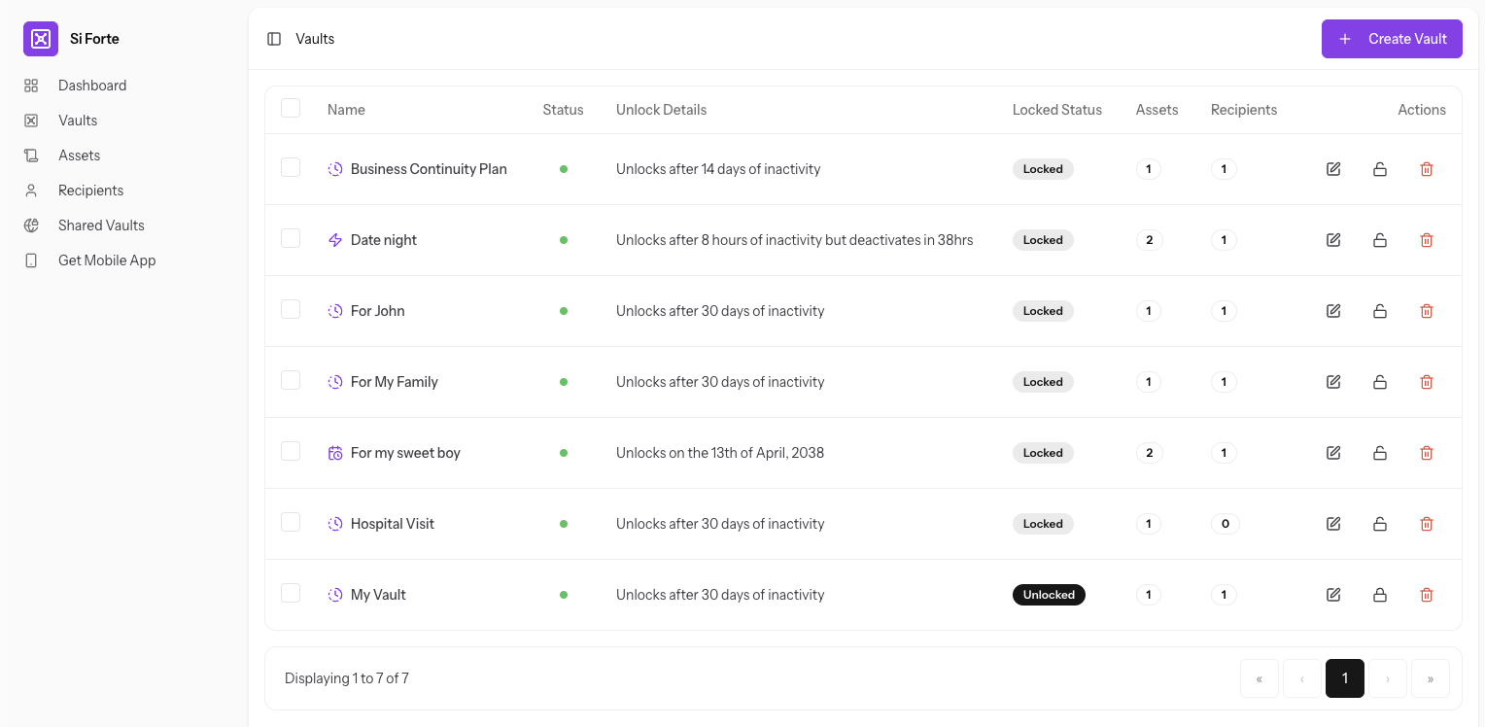Unlock the Date night vault
Image resolution: width=1485 pixels, height=727 pixels.
click(x=1380, y=240)
